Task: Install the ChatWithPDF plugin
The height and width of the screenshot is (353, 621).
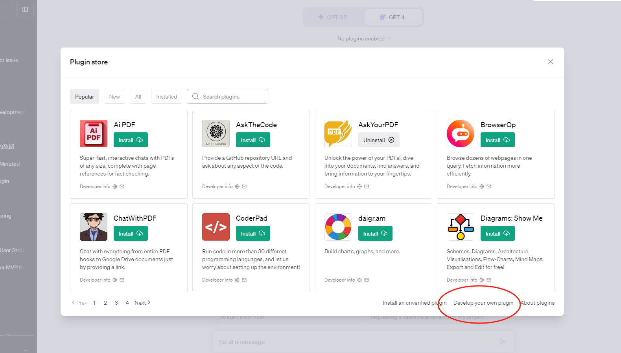Action: 131,234
